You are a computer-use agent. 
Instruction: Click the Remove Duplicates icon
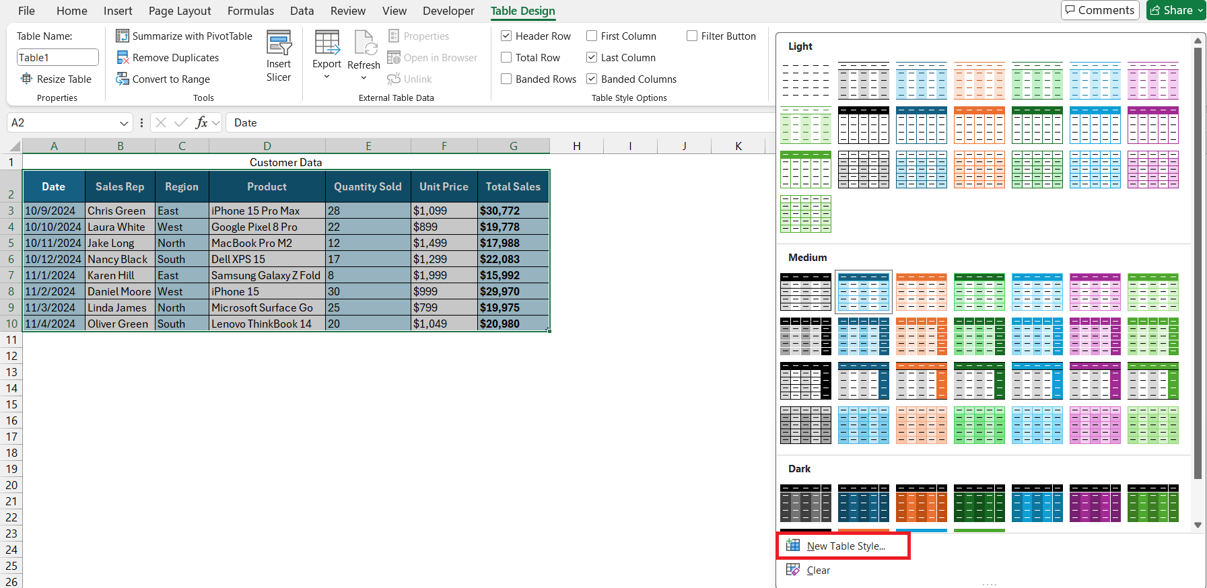pyautogui.click(x=123, y=57)
